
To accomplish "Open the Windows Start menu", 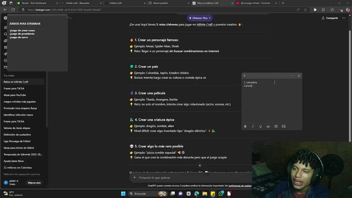I will click(x=123, y=194).
